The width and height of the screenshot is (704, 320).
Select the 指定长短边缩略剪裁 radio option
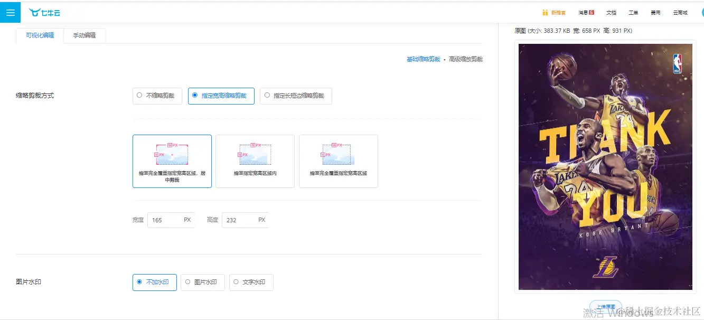pyautogui.click(x=296, y=96)
